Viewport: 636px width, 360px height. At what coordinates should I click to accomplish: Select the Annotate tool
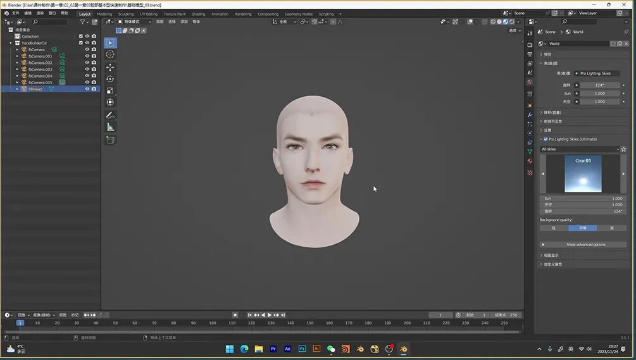[x=110, y=116]
